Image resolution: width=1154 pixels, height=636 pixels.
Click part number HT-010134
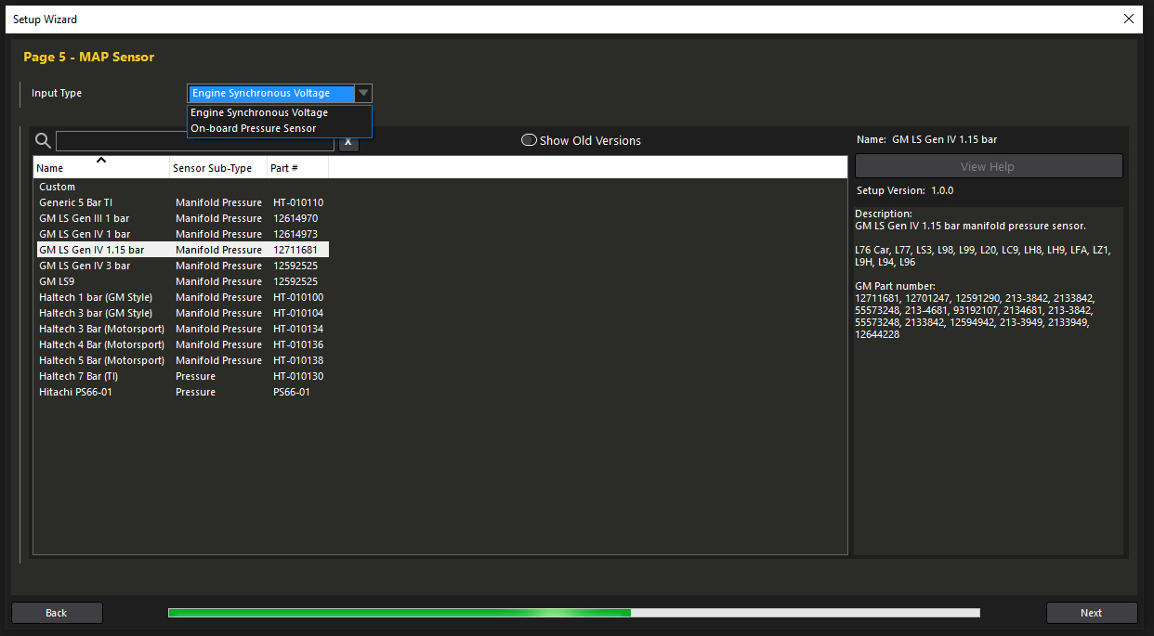pos(298,329)
